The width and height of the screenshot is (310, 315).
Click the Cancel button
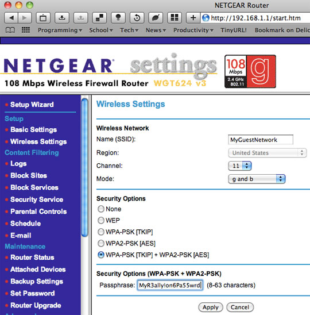pos(240,307)
